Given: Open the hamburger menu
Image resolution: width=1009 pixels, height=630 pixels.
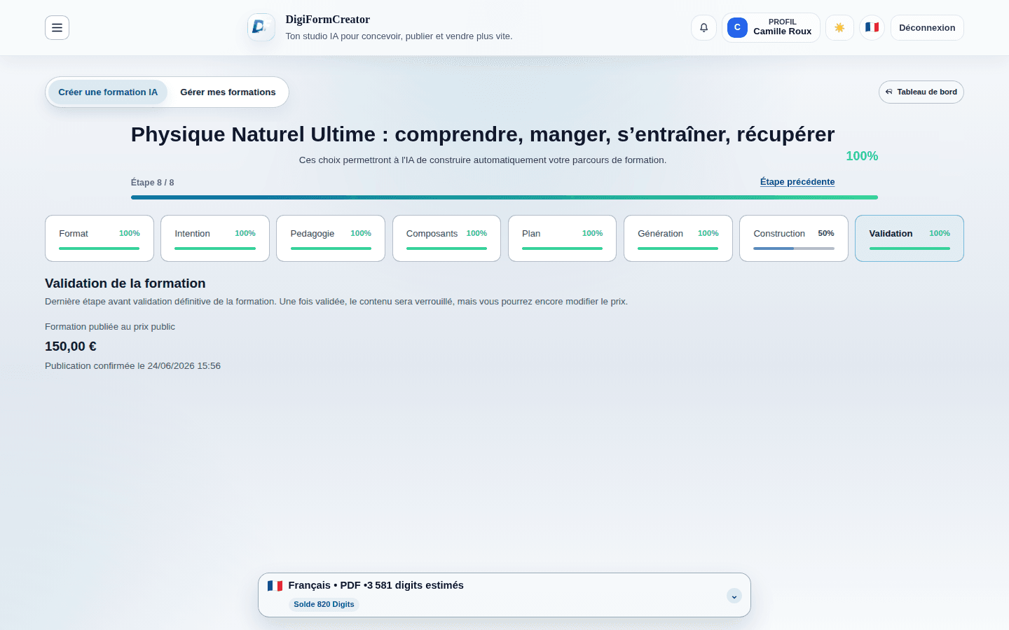Looking at the screenshot, I should pos(57,27).
